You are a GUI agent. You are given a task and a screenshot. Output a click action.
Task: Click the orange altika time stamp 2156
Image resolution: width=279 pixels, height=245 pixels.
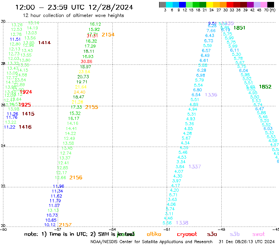[76, 178]
